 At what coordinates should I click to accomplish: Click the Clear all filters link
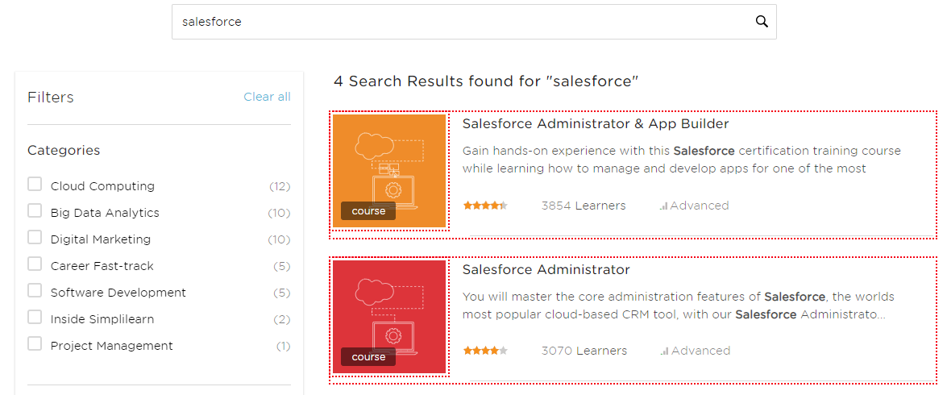tap(267, 97)
